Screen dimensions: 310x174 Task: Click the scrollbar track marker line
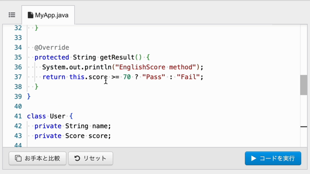[304, 127]
